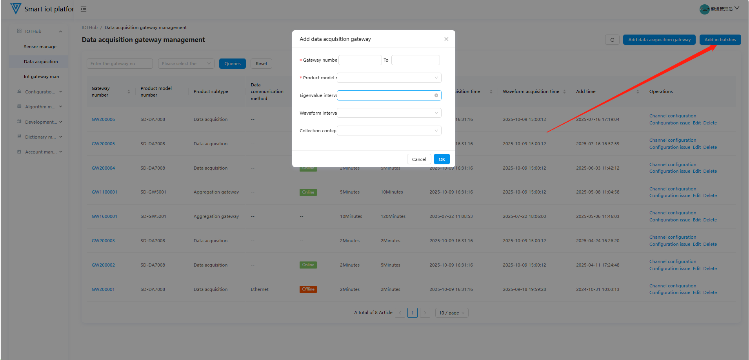Sort table by Gateway number
The width and height of the screenshot is (749, 360).
point(129,91)
